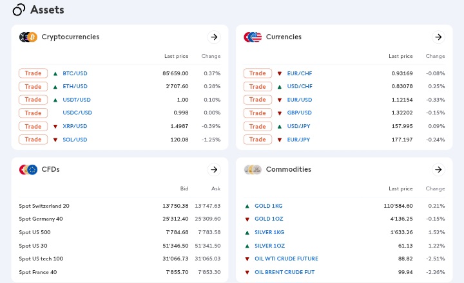Select the Spot Germany 40 row label
The width and height of the screenshot is (464, 283).
coord(41,219)
